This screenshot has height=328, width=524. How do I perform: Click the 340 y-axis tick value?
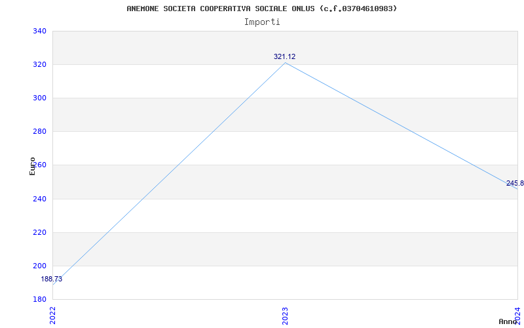pos(39,31)
